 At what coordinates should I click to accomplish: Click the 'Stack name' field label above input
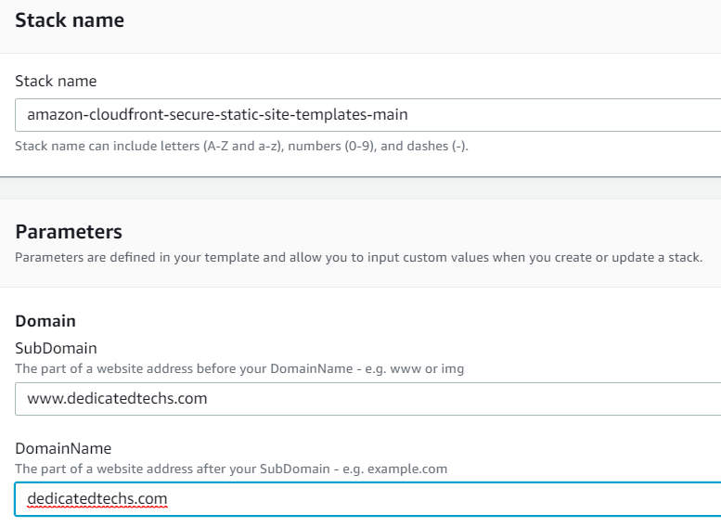coord(56,81)
